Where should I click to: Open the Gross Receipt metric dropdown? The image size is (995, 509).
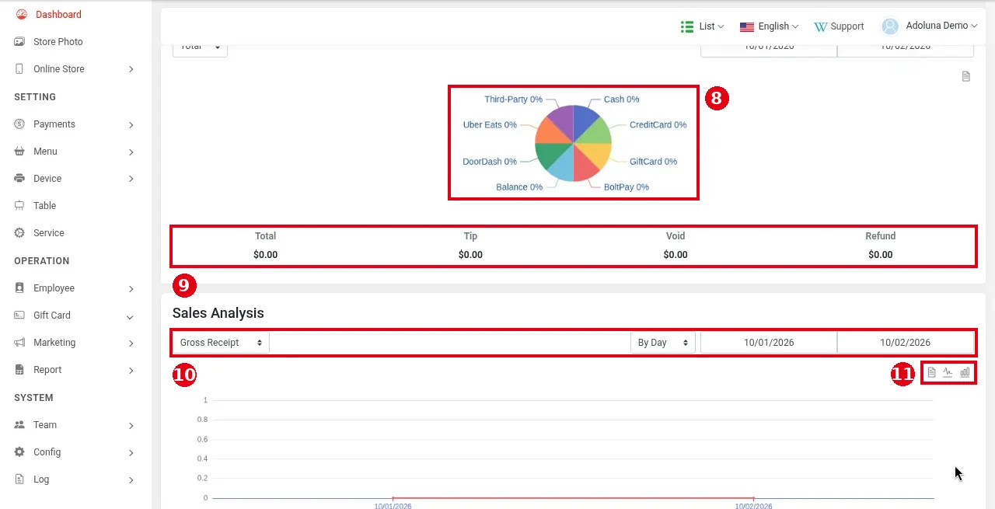point(221,343)
